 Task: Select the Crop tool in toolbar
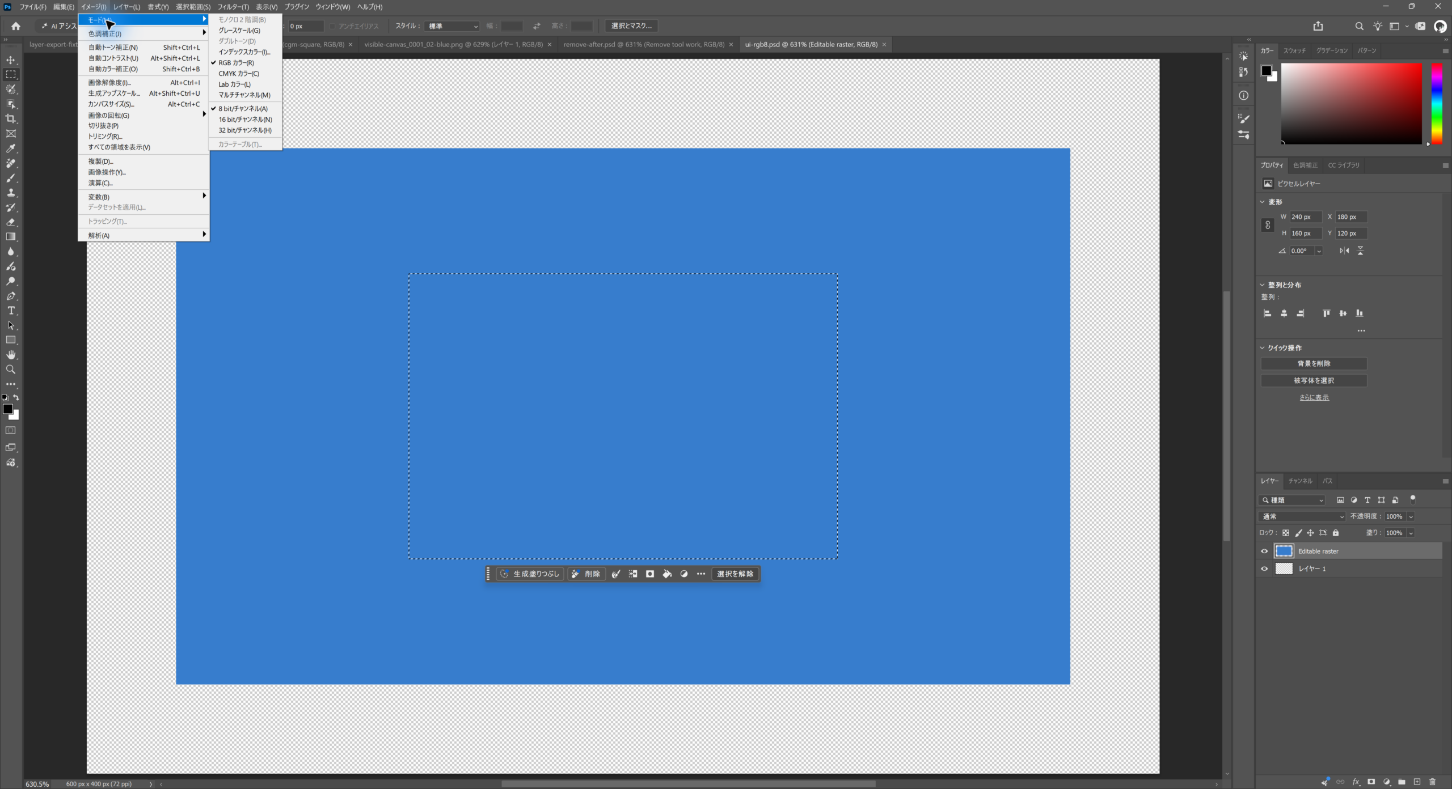coord(11,119)
